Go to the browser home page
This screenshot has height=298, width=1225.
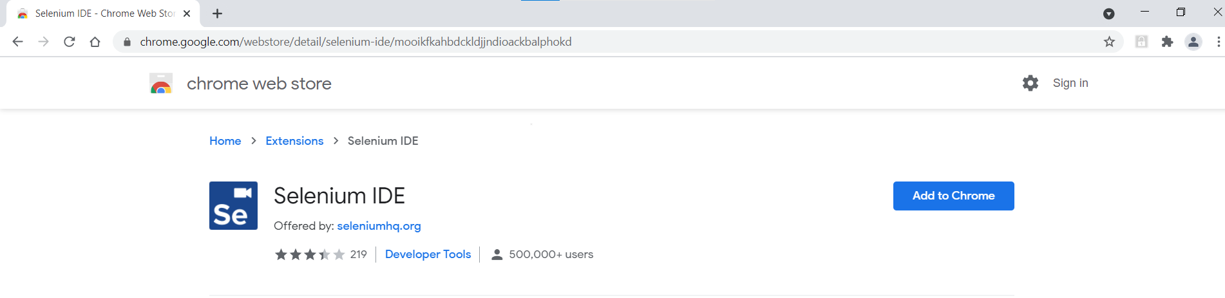click(95, 42)
